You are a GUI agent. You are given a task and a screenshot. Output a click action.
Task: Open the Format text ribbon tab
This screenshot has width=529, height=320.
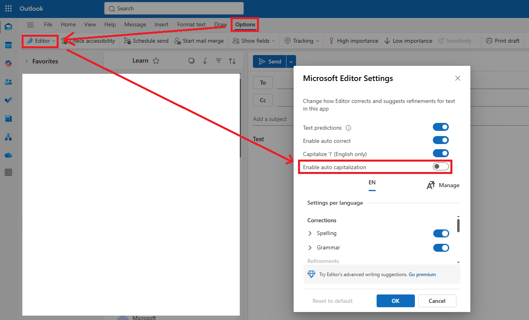[x=191, y=24]
